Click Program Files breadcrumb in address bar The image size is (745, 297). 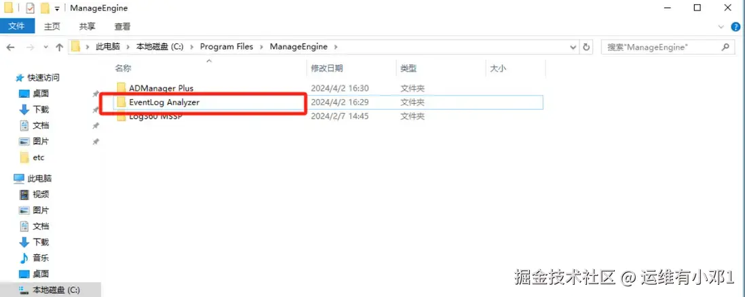point(226,47)
